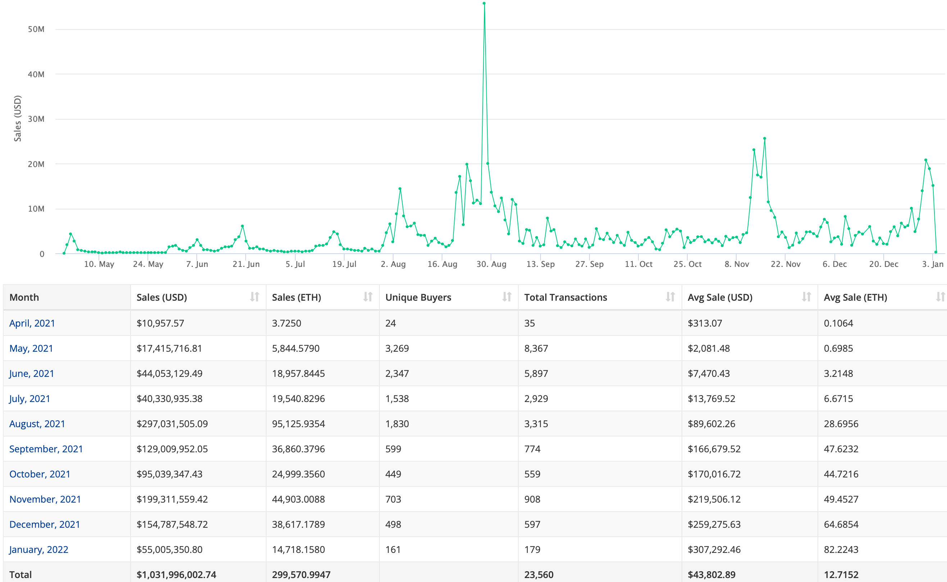Select cell value $297,031,505.09
Viewport: 947px width, 582px height.
coord(172,424)
